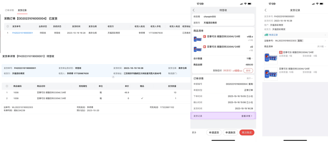Viewport: 328px width, 142px height.
Task: Click the 发货数量 column header
Action: pos(172,86)
